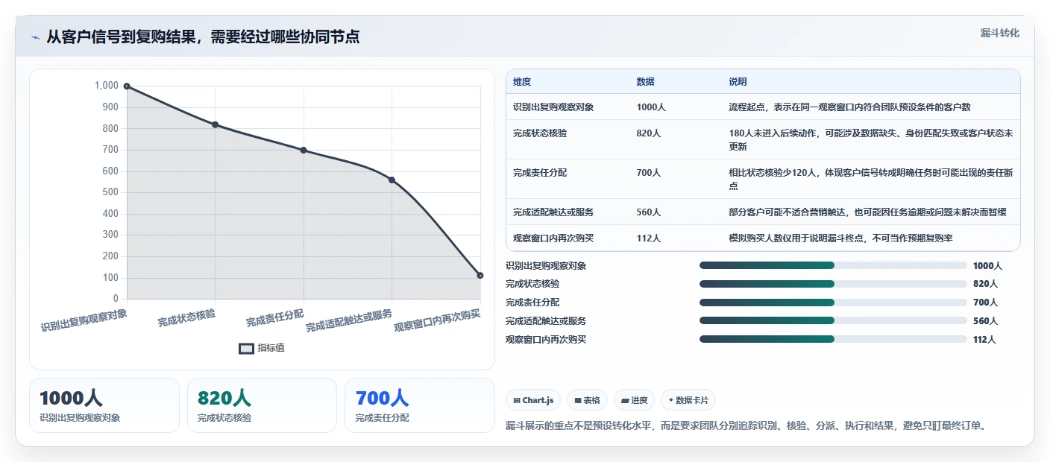
Task: Click the 说明 column header
Action: pos(738,82)
